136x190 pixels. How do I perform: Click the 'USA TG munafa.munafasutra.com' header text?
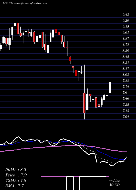click(x=25, y=3)
